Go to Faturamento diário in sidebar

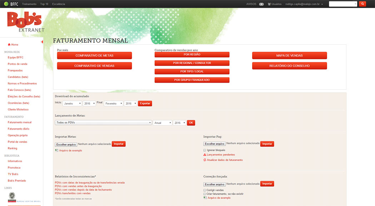tap(19, 129)
